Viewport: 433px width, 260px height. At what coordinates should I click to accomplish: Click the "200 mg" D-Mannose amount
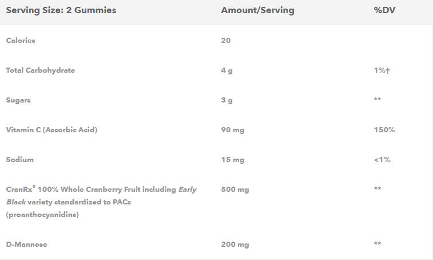(235, 245)
